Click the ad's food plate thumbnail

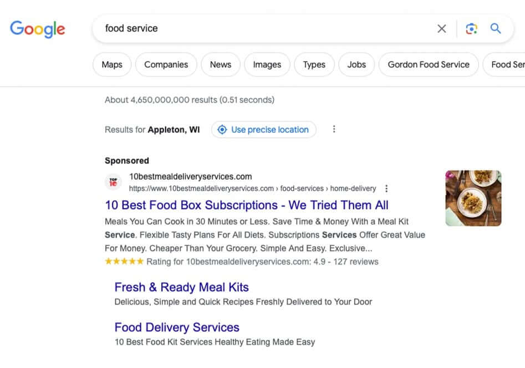coord(473,198)
